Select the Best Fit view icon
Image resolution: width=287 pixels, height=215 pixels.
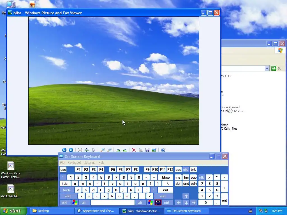[x=80, y=150]
